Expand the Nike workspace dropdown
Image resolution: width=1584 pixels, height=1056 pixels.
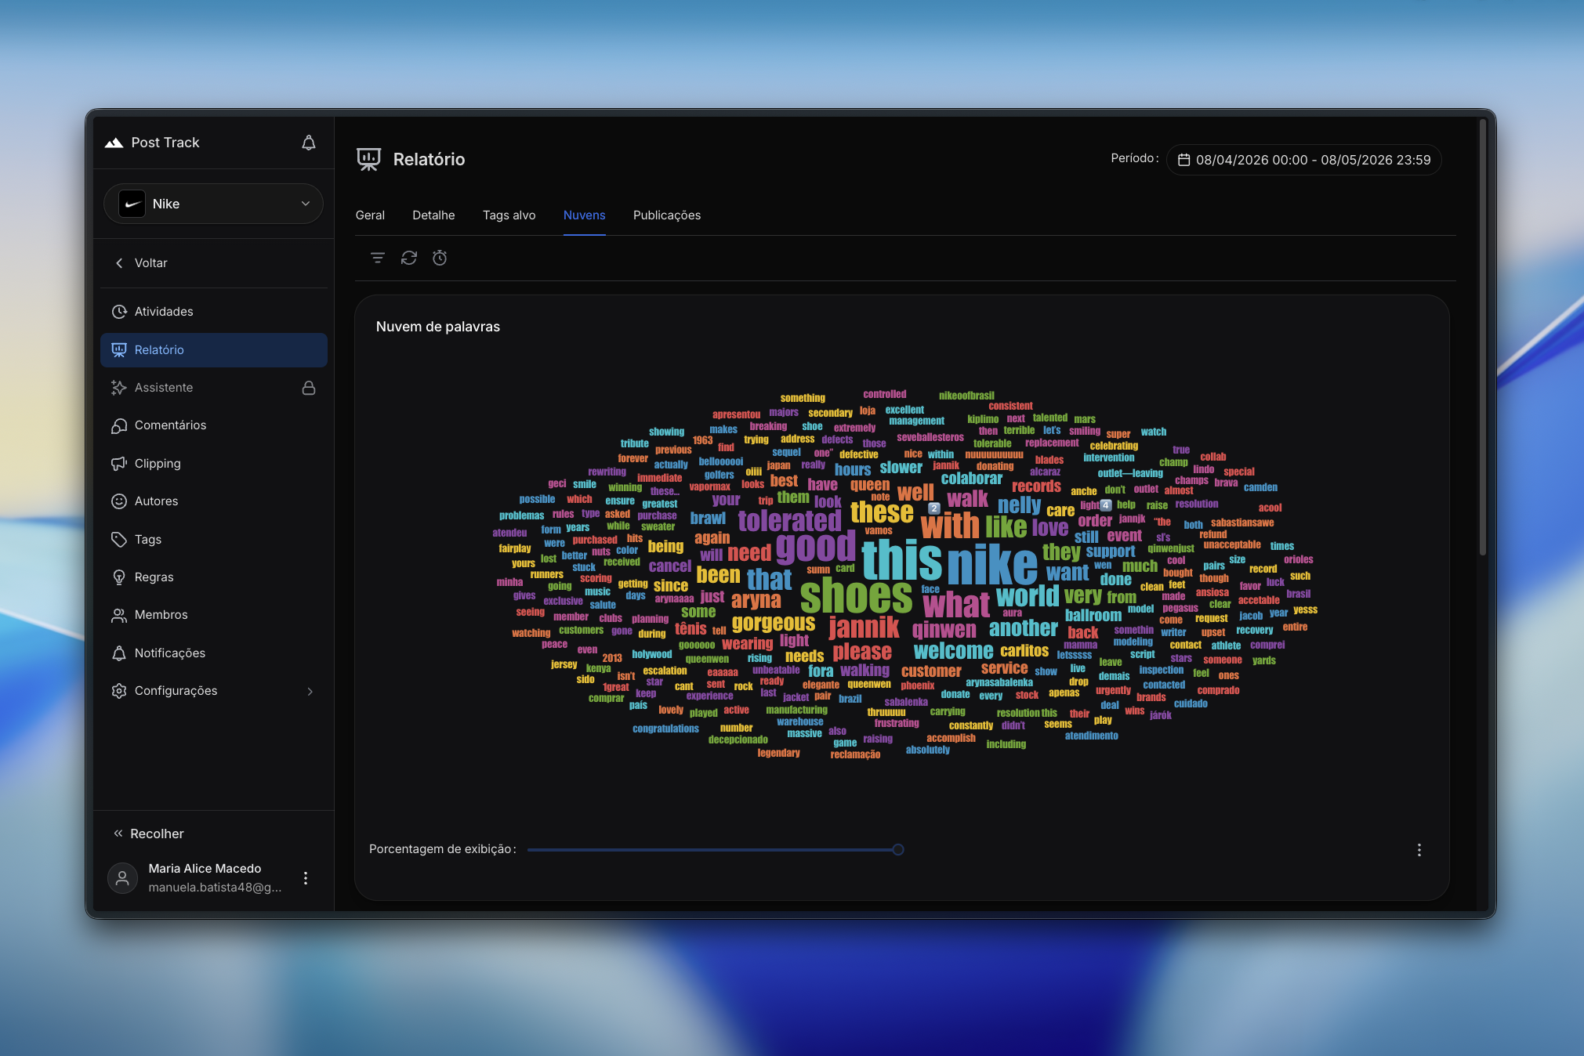[x=213, y=204]
